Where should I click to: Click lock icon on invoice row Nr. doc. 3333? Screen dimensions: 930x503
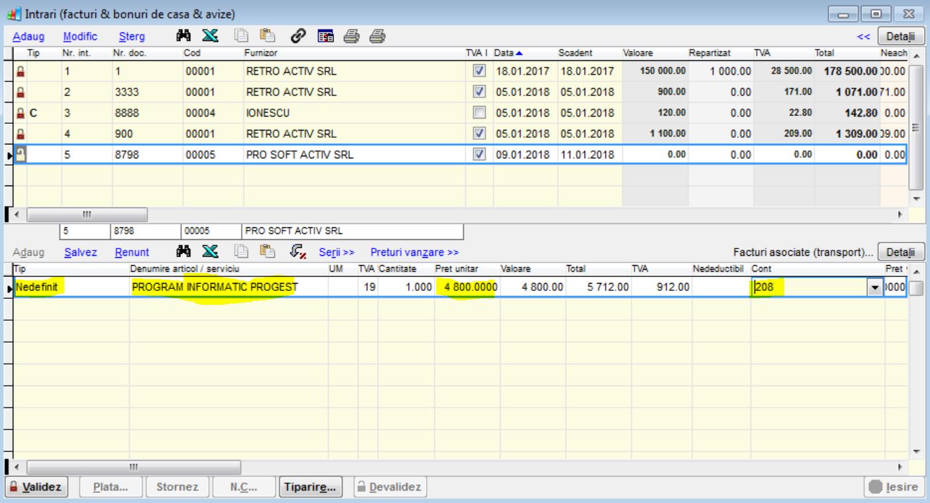tap(19, 93)
